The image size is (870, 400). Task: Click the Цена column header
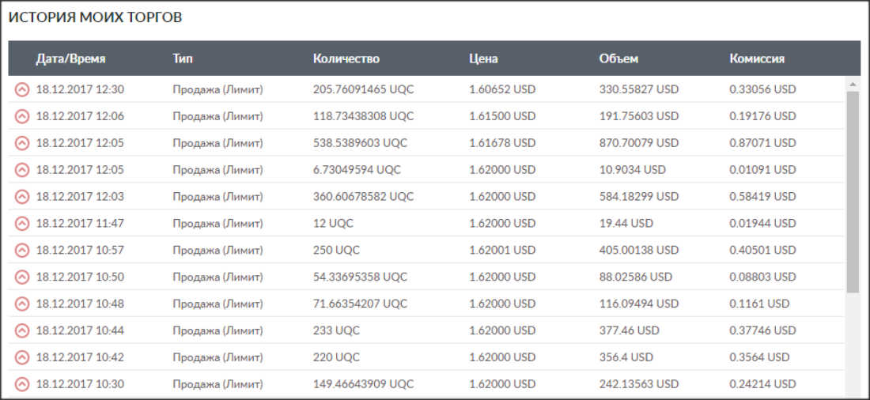[x=483, y=58]
